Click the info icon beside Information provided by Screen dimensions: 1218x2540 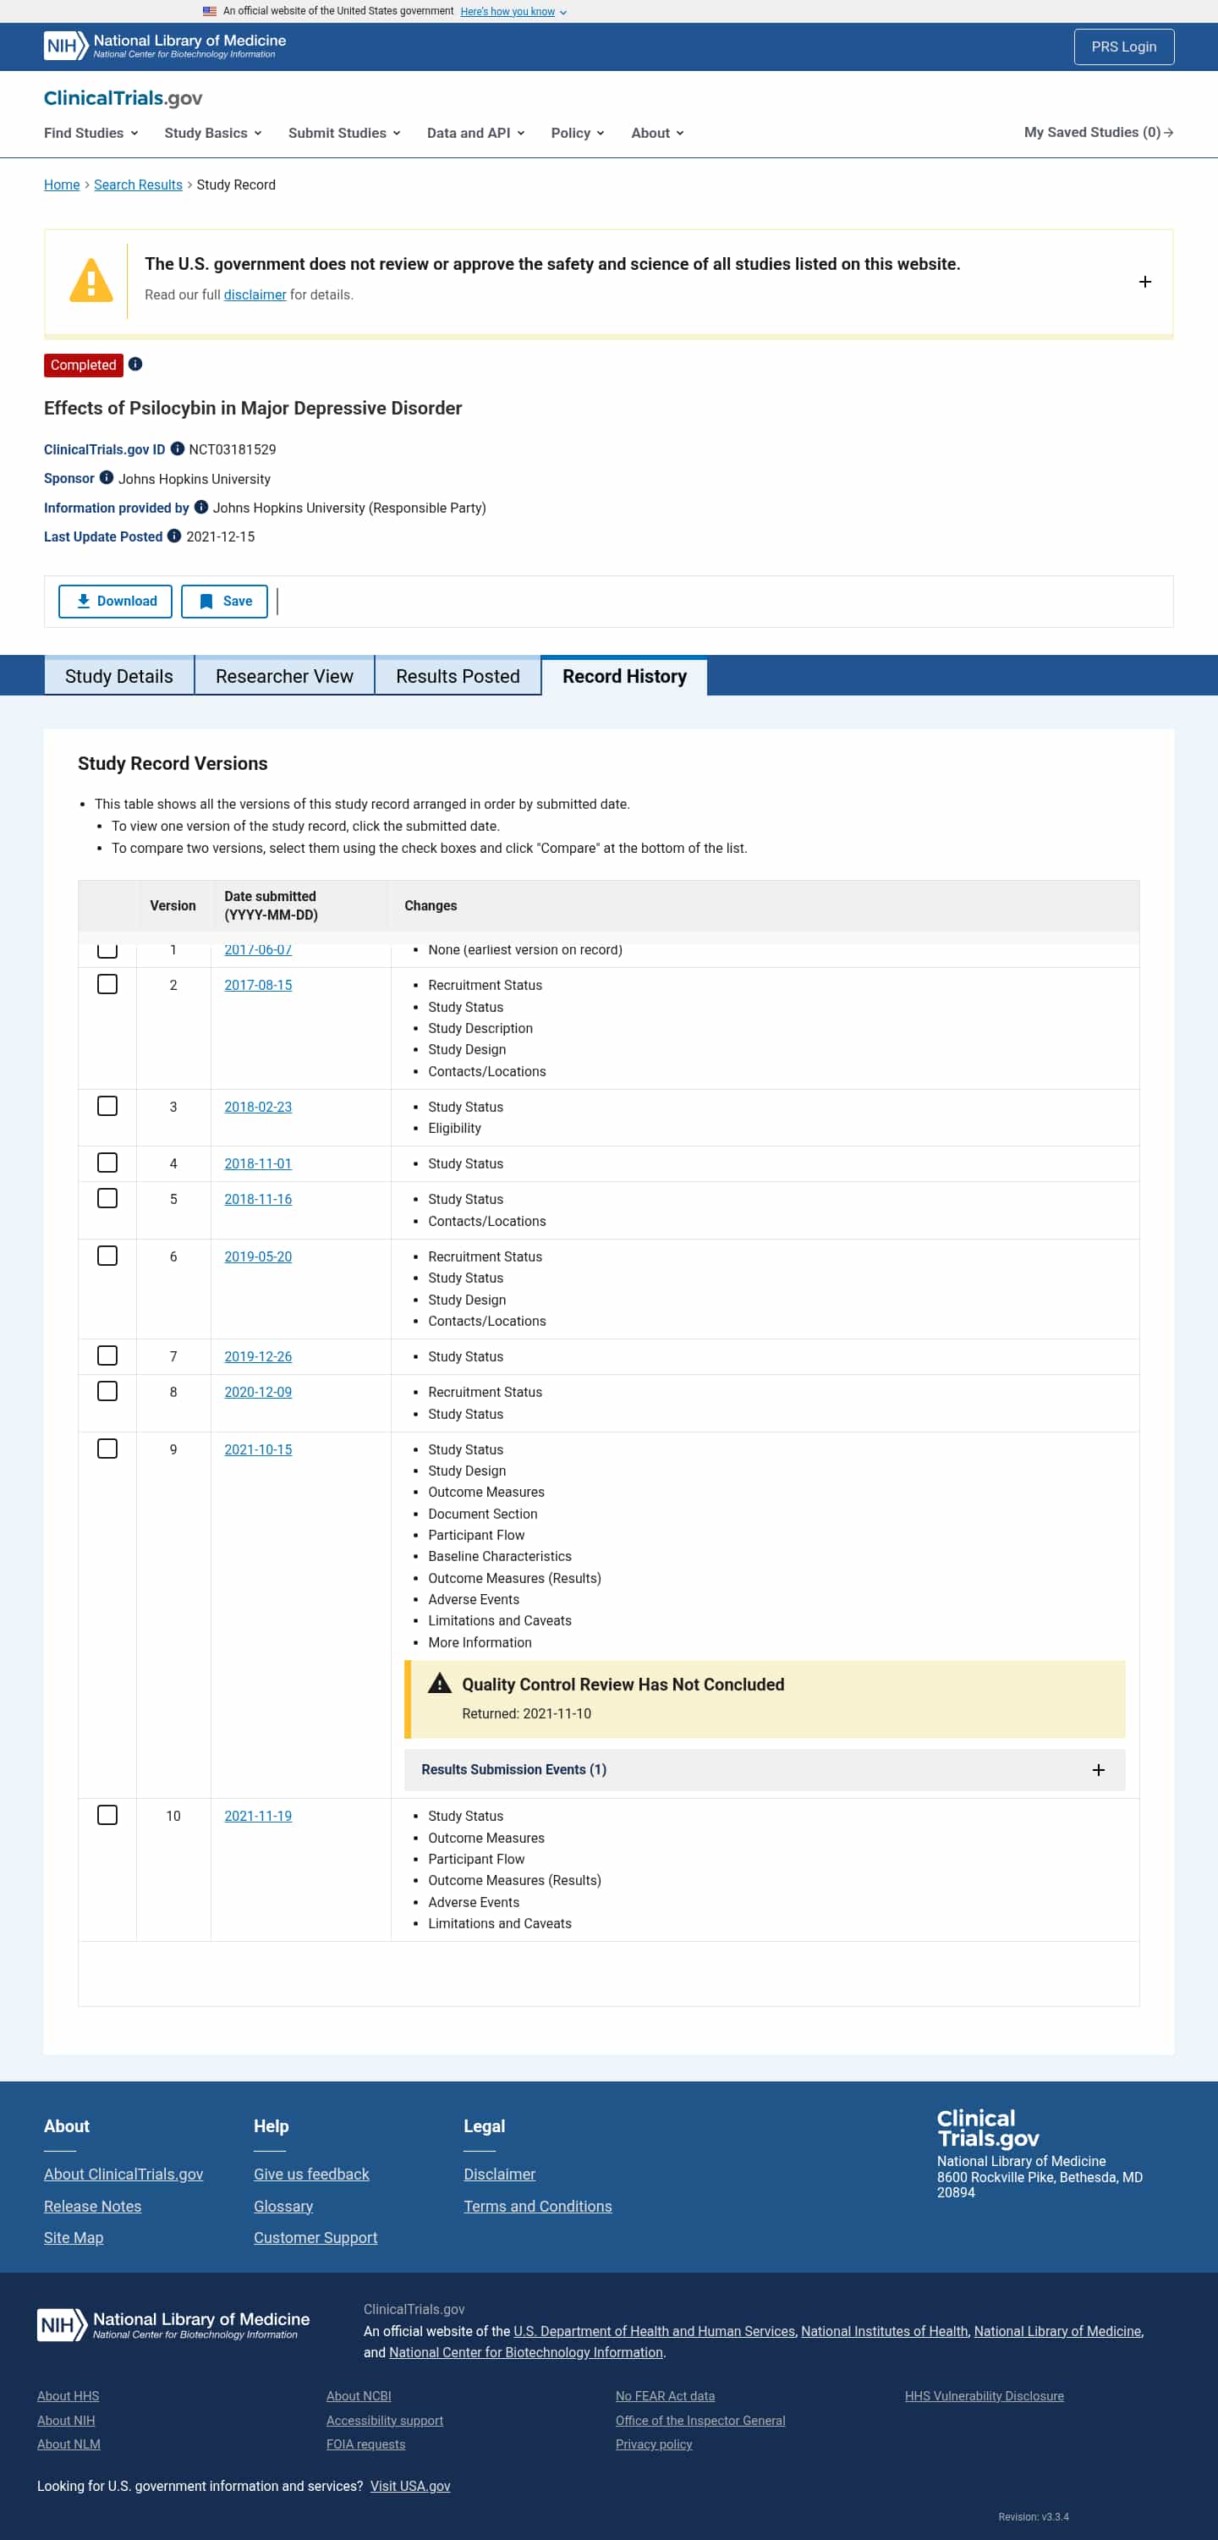[x=201, y=507]
